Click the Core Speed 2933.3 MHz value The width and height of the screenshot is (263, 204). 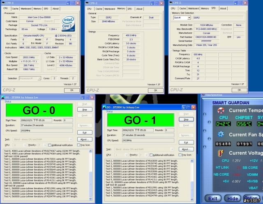click(x=29, y=57)
